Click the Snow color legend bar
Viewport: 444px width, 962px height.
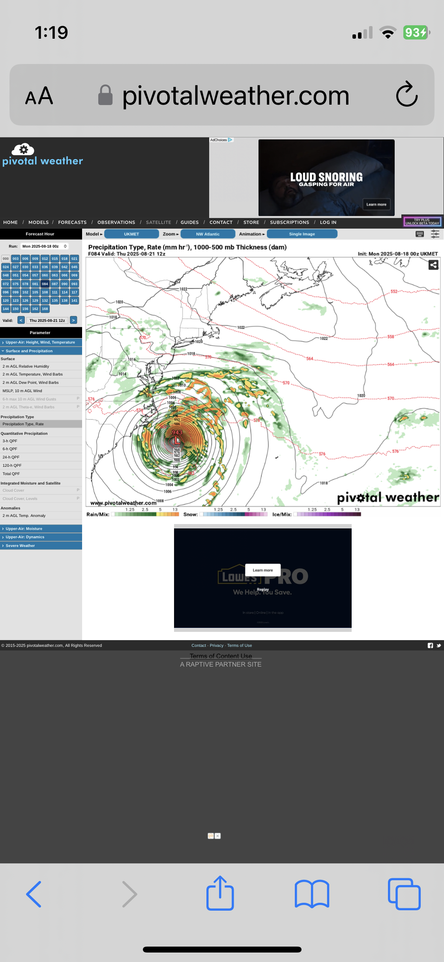(x=234, y=514)
